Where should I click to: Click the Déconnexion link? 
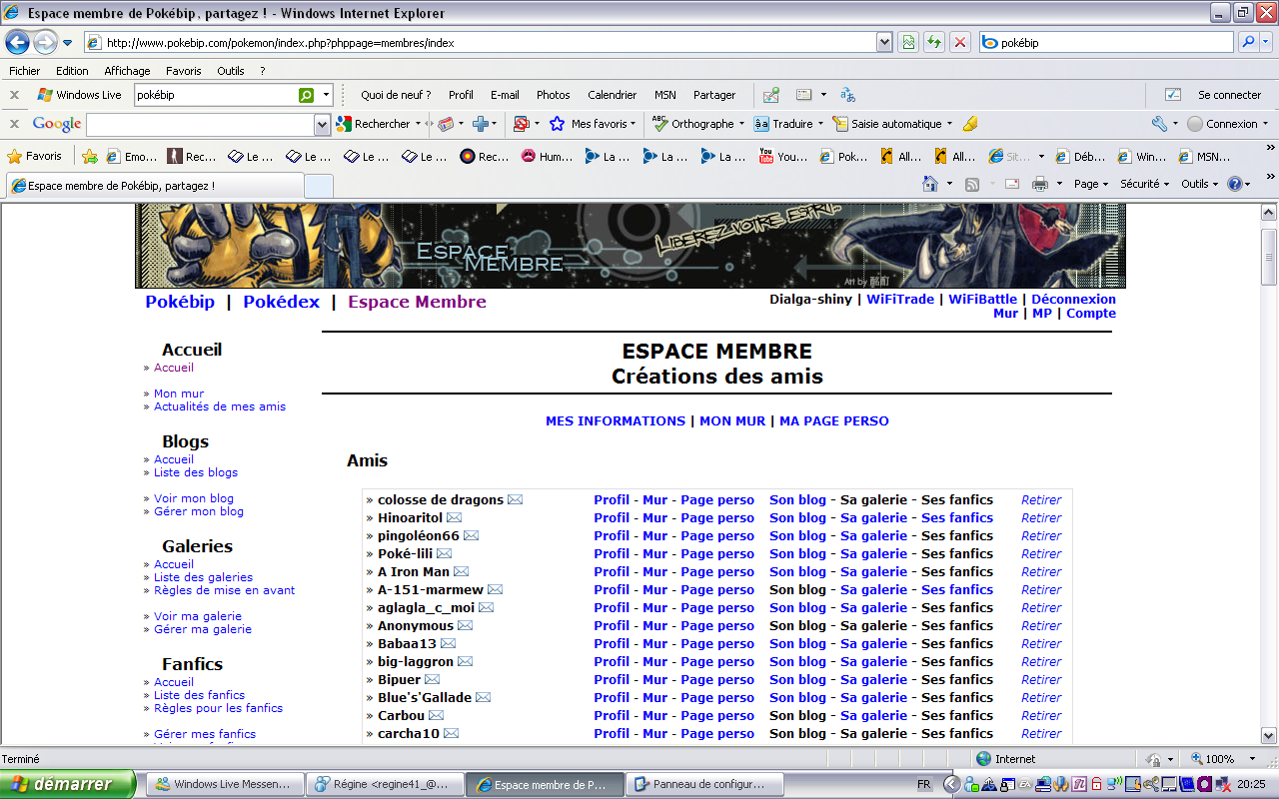click(x=1073, y=299)
